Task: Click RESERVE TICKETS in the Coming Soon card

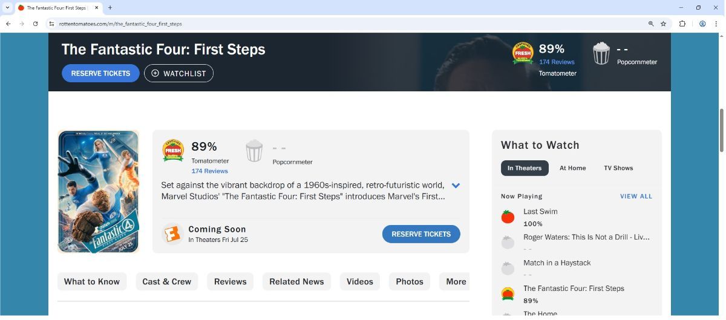Action: 421,234
